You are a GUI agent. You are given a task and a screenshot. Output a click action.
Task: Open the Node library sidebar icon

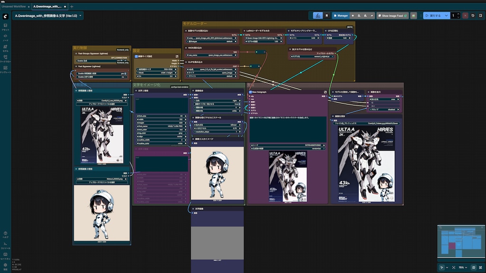pyautogui.click(x=5, y=37)
